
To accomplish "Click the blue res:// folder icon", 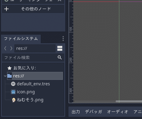I will pos(10,76).
